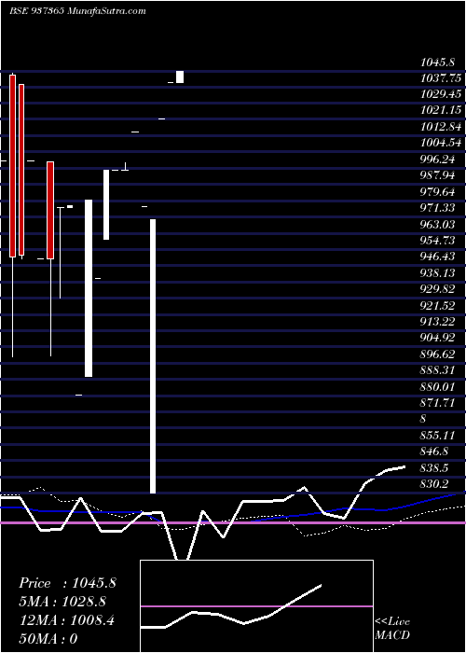Image resolution: width=466 pixels, height=653 pixels.
Task: Click the 913.22 axis label
Action: [437, 322]
